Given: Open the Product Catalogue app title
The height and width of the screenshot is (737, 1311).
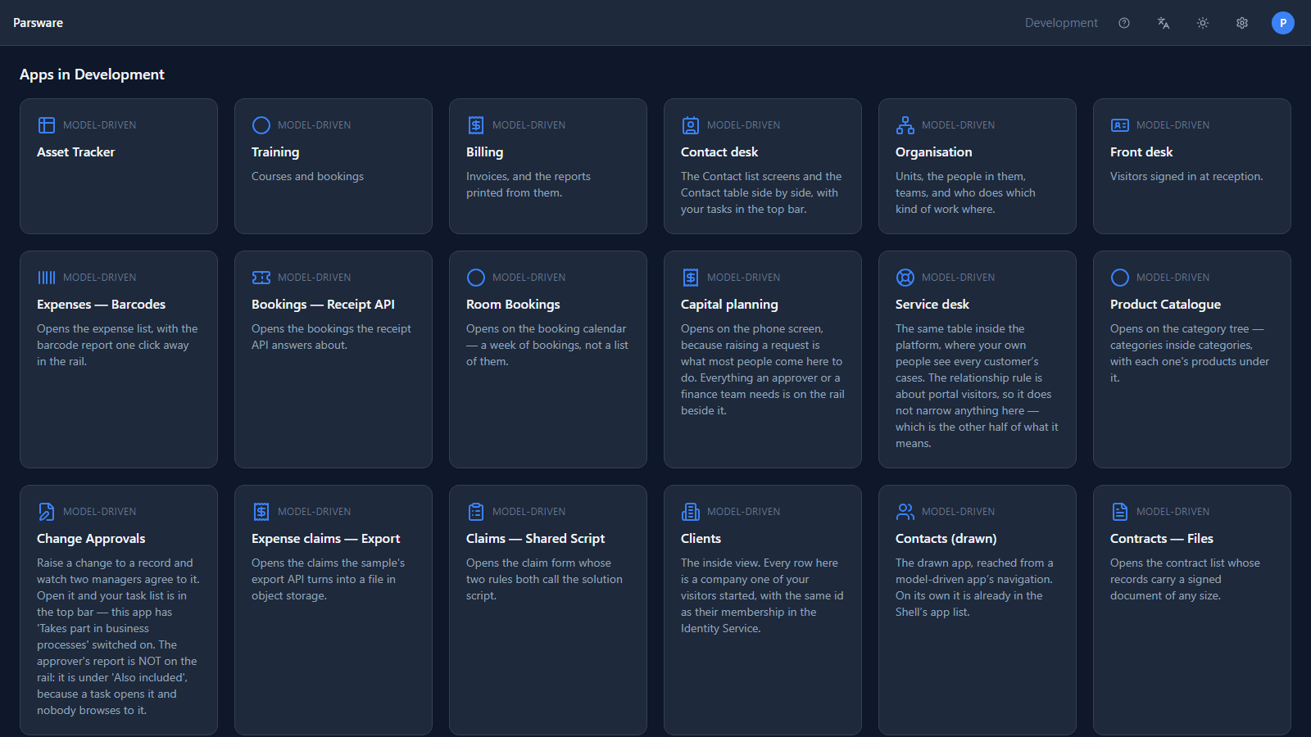Looking at the screenshot, I should 1165,305.
